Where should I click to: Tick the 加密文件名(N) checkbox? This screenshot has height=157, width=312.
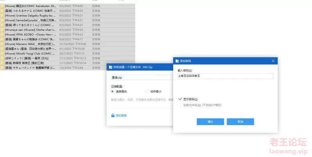(x=179, y=105)
